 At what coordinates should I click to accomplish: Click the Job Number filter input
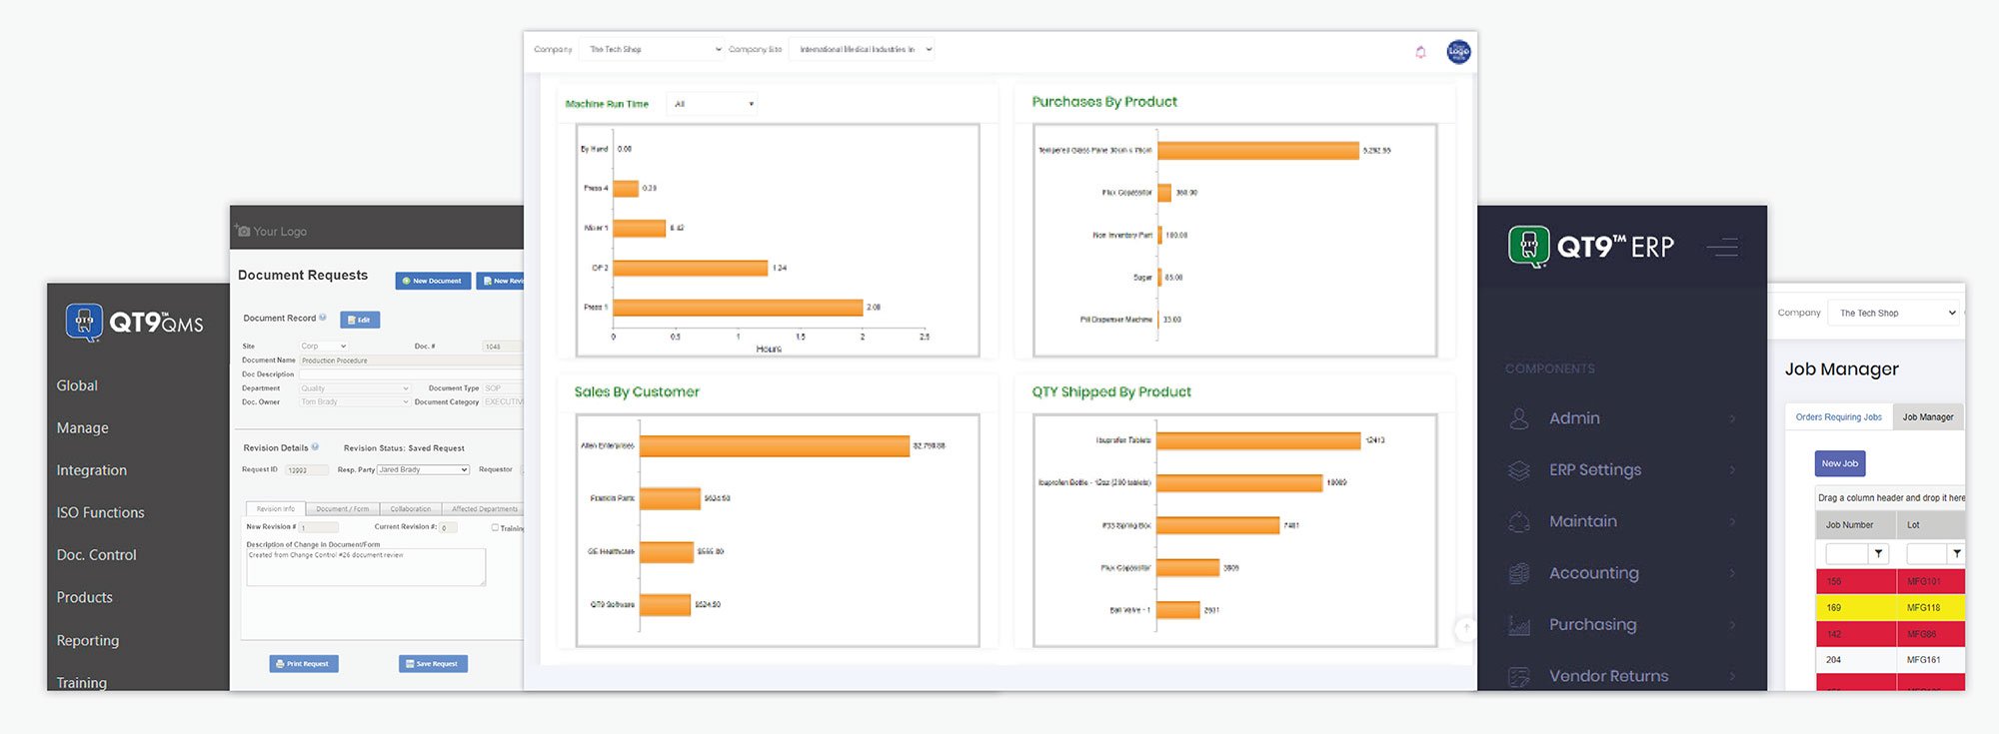[x=1846, y=553]
